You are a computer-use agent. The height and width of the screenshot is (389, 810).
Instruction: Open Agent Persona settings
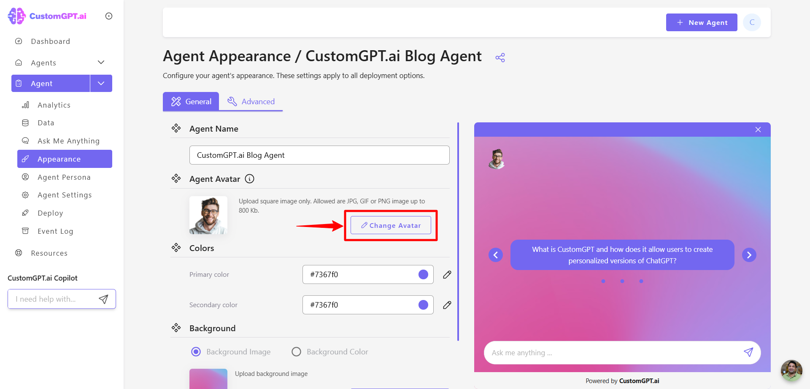point(64,177)
